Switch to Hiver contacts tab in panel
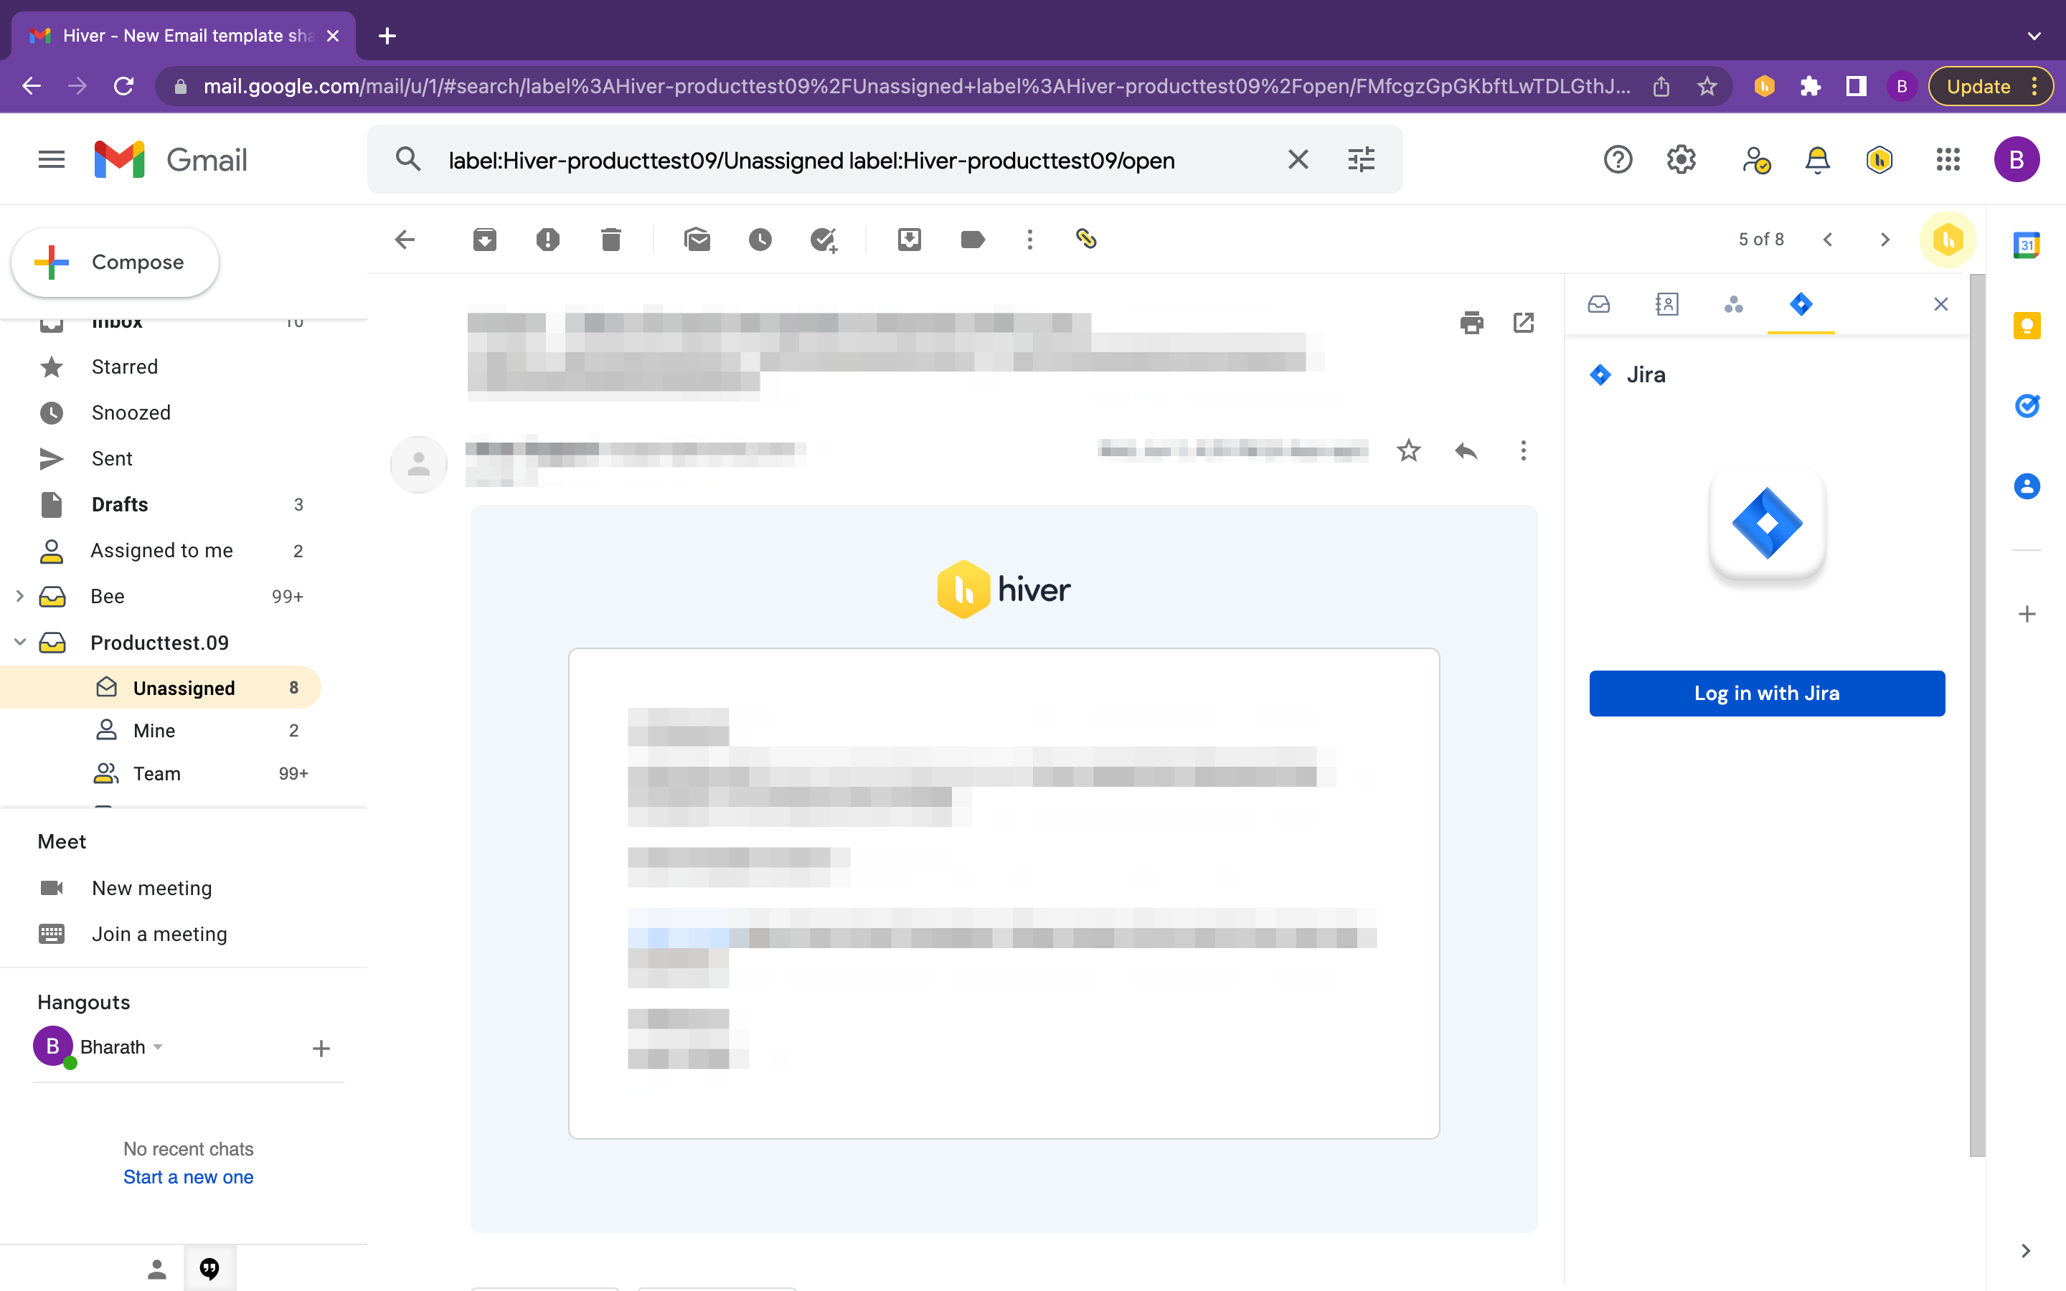This screenshot has height=1291, width=2066. pos(1666,304)
